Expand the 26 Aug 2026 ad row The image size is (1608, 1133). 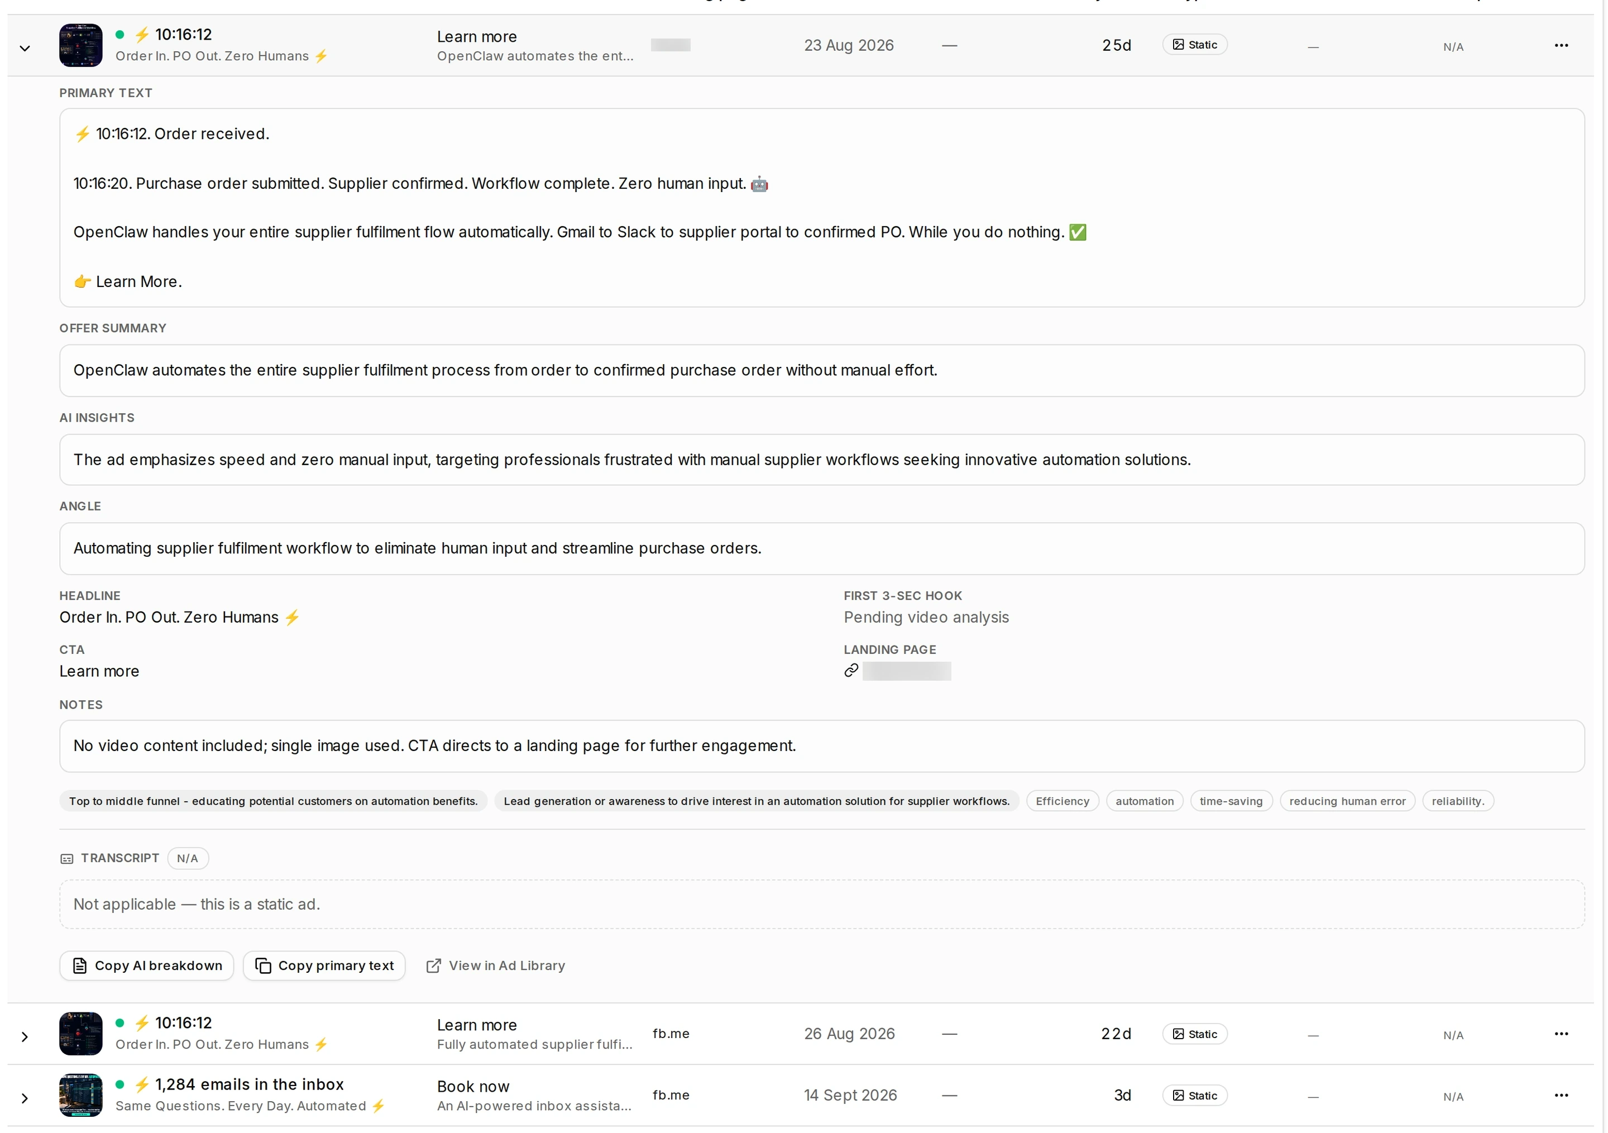(x=25, y=1036)
